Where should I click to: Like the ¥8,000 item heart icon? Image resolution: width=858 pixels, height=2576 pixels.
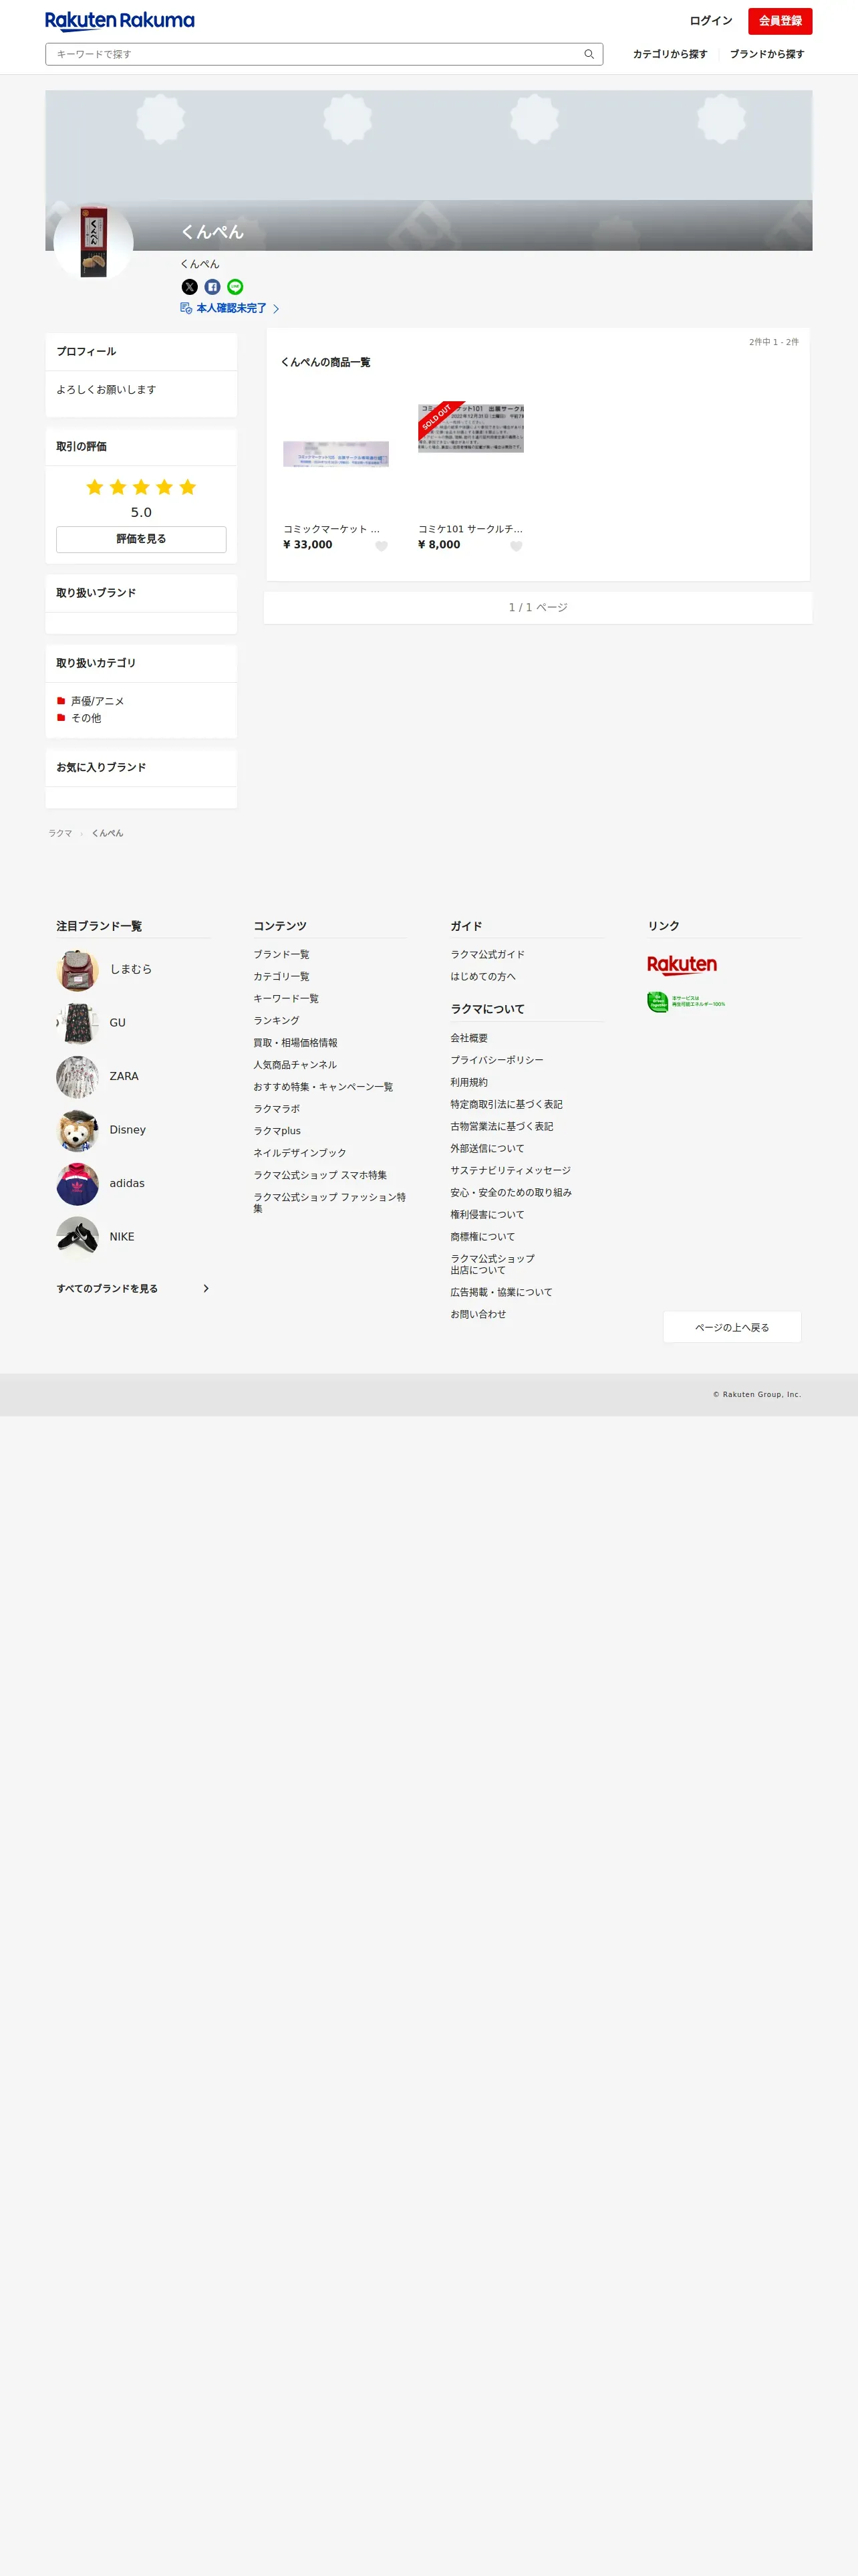pos(517,546)
